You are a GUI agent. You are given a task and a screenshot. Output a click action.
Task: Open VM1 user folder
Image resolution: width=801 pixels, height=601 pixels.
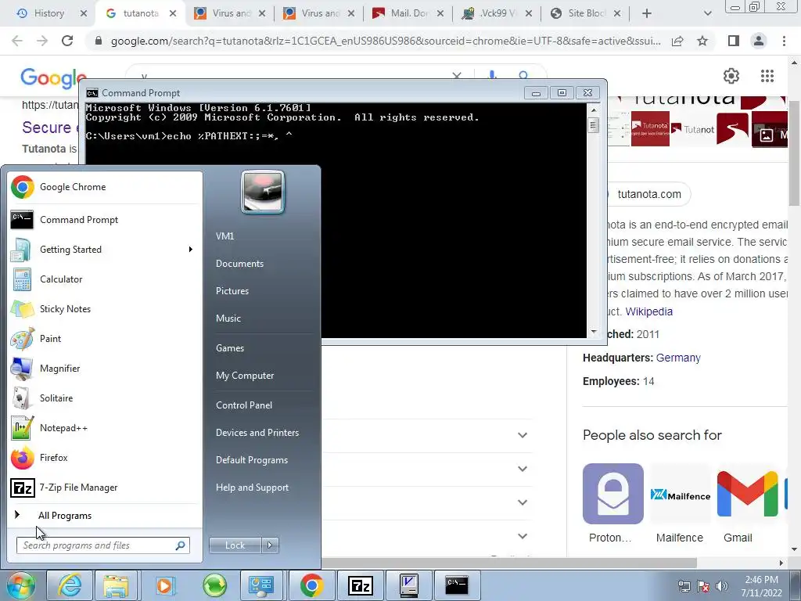tap(224, 236)
